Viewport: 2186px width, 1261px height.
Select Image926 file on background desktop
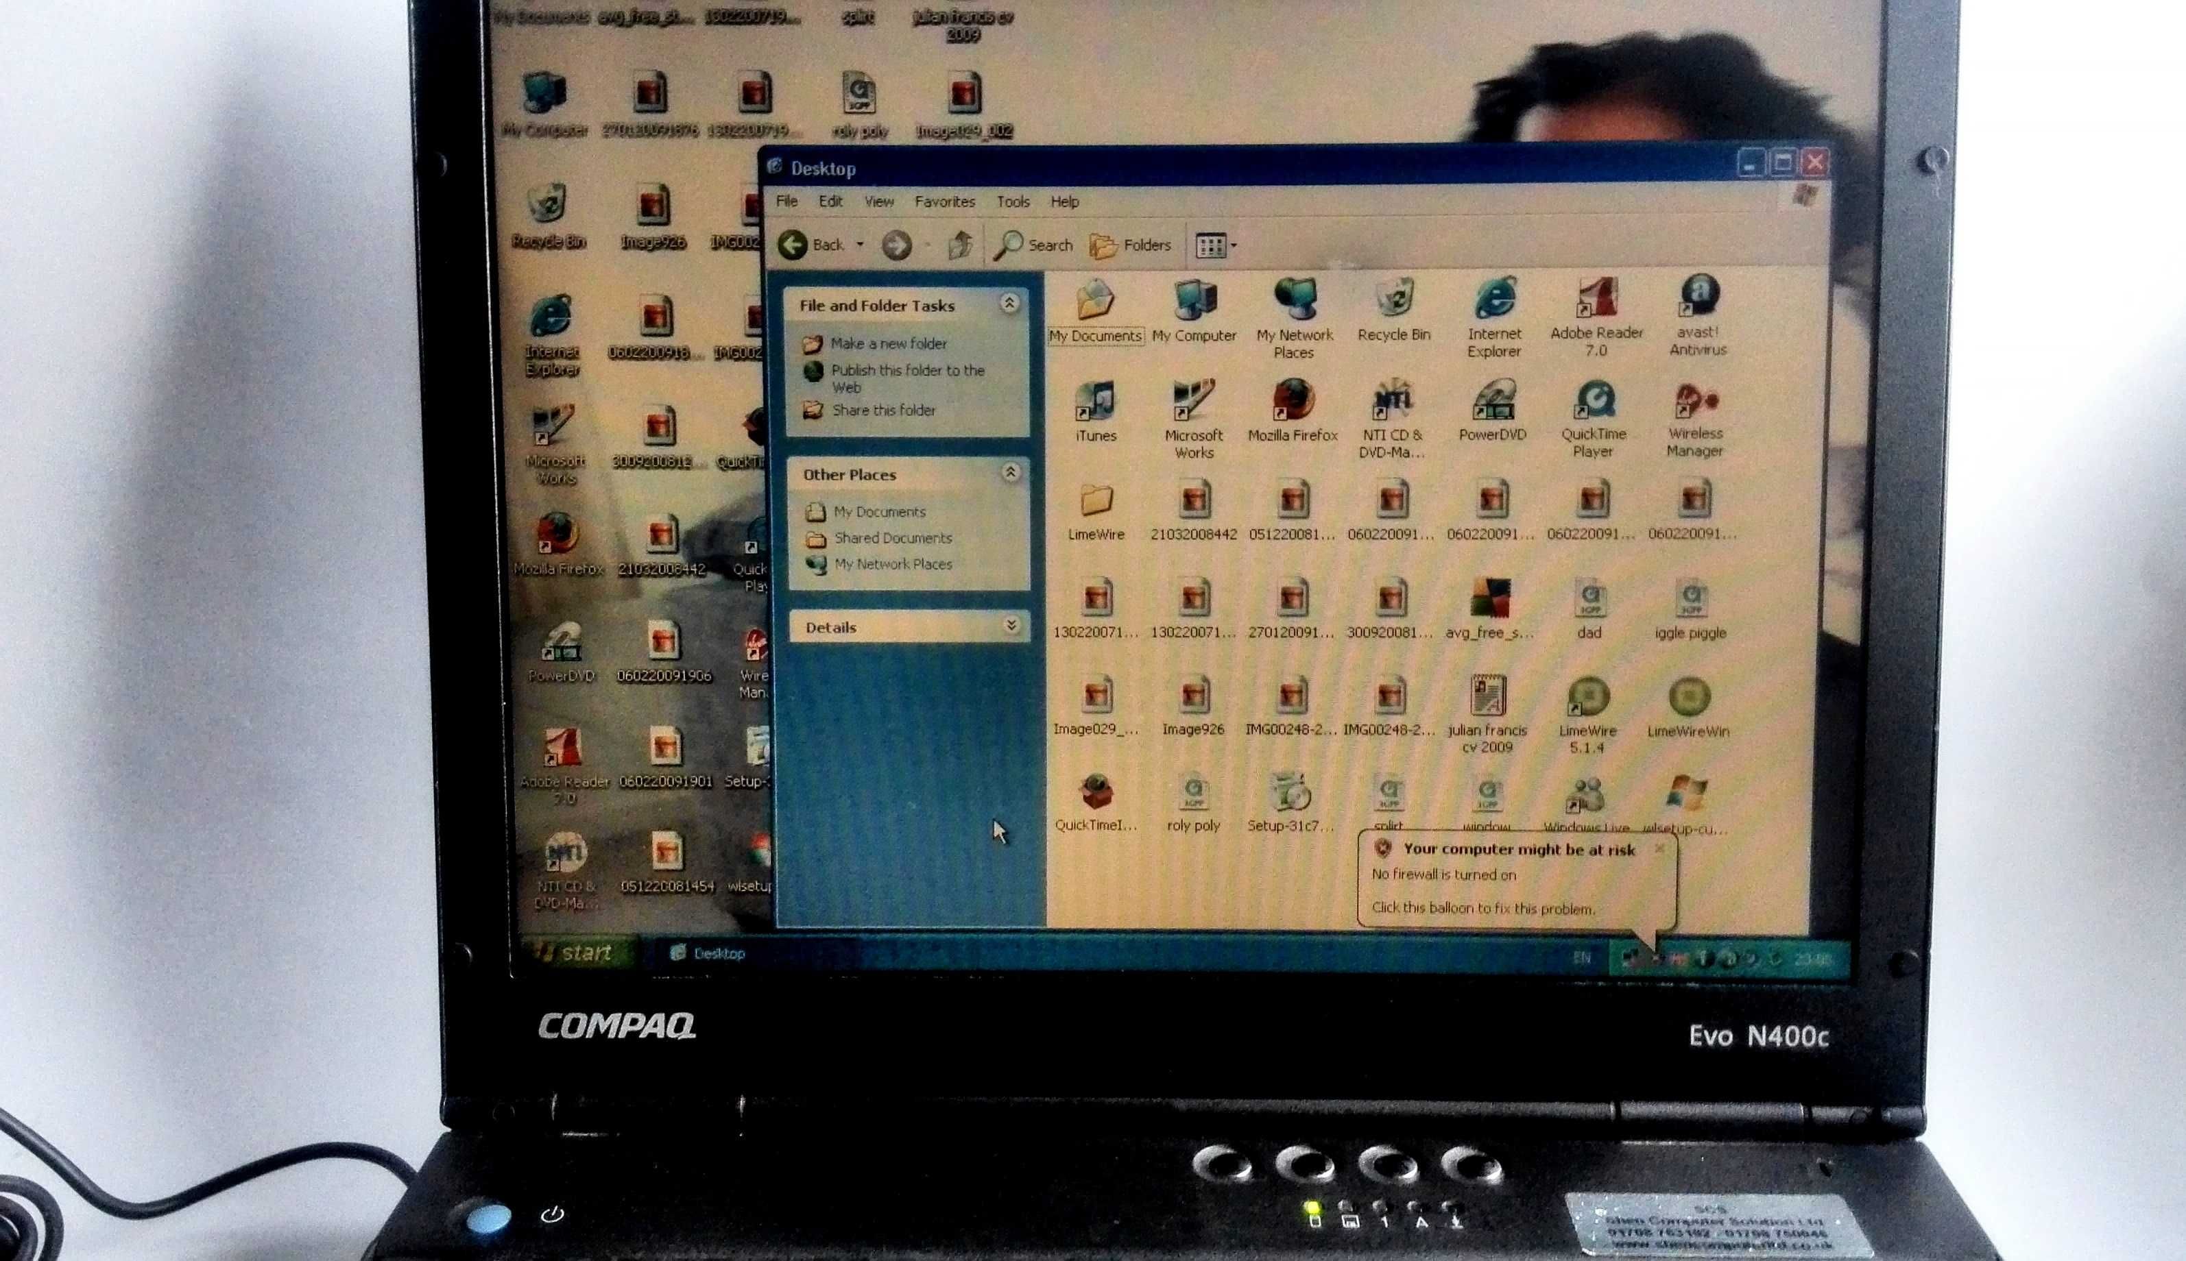click(x=652, y=217)
